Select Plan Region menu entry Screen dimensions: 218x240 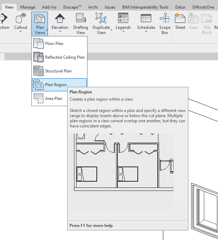click(x=59, y=85)
